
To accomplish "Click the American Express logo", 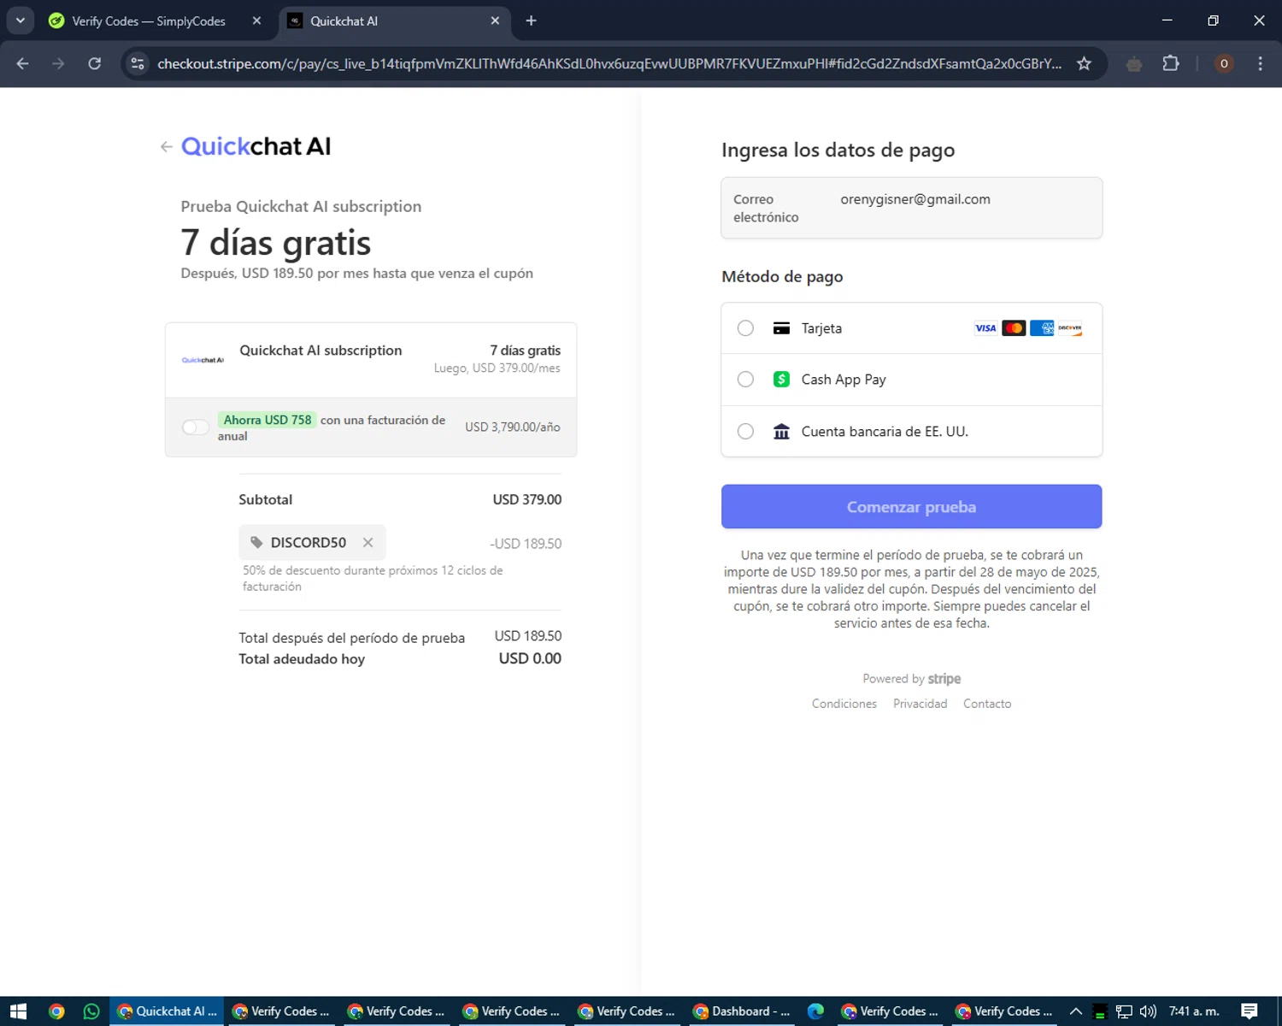I will (x=1042, y=328).
